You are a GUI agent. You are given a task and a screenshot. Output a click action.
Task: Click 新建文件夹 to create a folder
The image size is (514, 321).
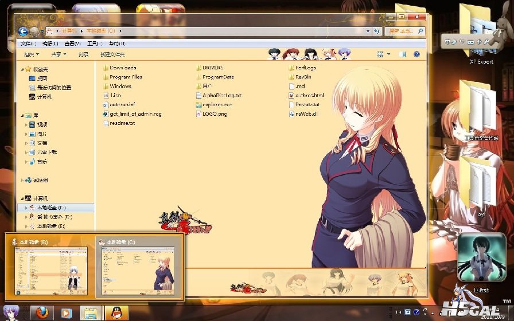112,54
